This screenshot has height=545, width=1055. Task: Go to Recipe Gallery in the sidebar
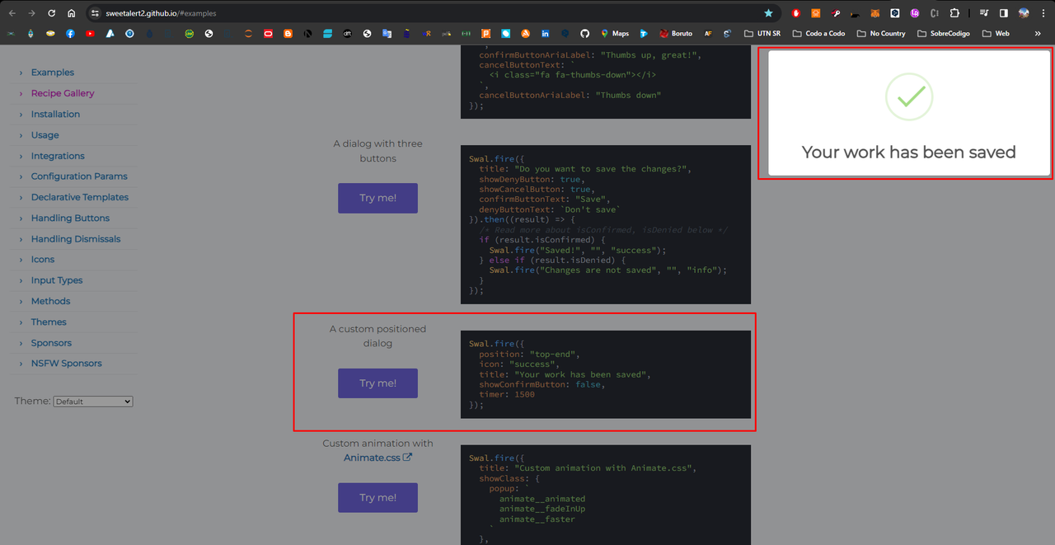pos(63,93)
